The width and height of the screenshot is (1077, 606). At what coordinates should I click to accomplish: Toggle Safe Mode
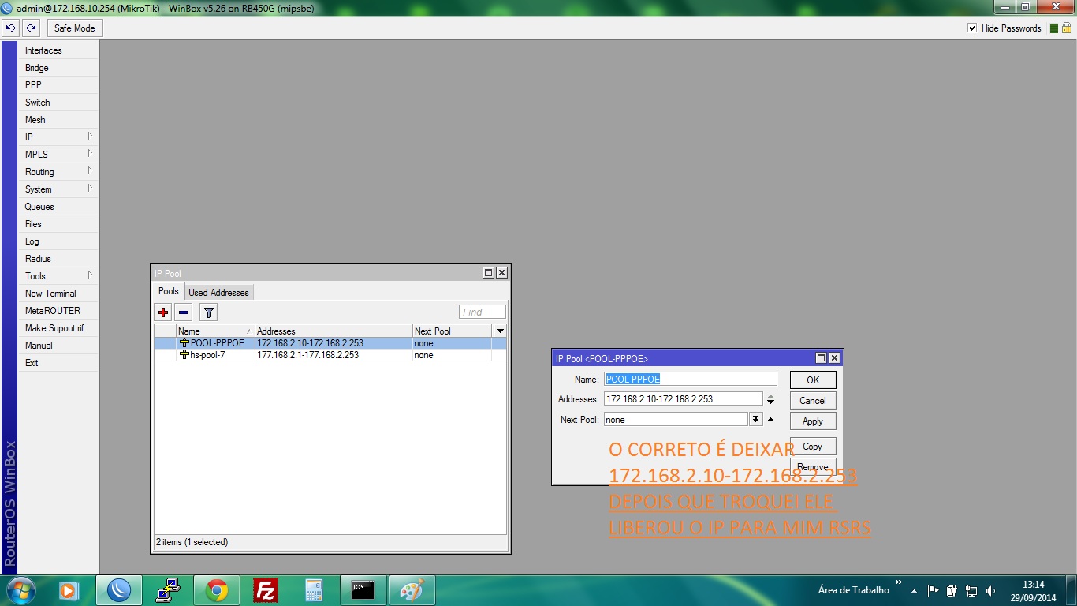[x=75, y=28]
